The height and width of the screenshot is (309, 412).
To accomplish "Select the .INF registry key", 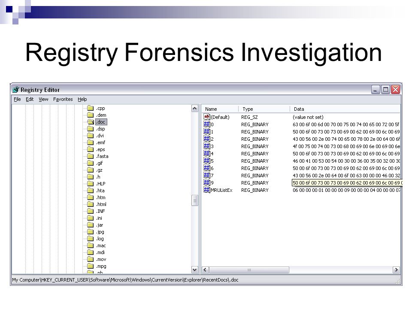I will [100, 211].
